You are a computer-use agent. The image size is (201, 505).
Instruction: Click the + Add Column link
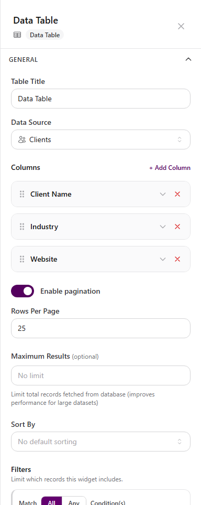[170, 168]
